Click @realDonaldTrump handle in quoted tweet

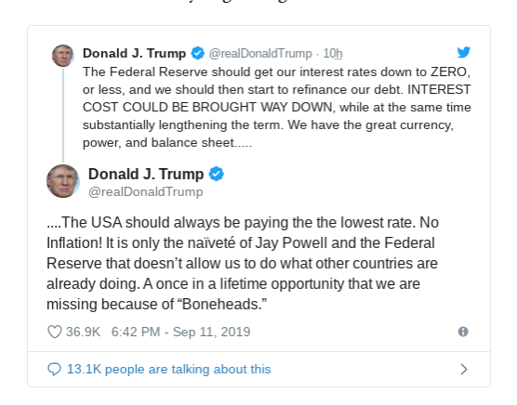coord(260,53)
